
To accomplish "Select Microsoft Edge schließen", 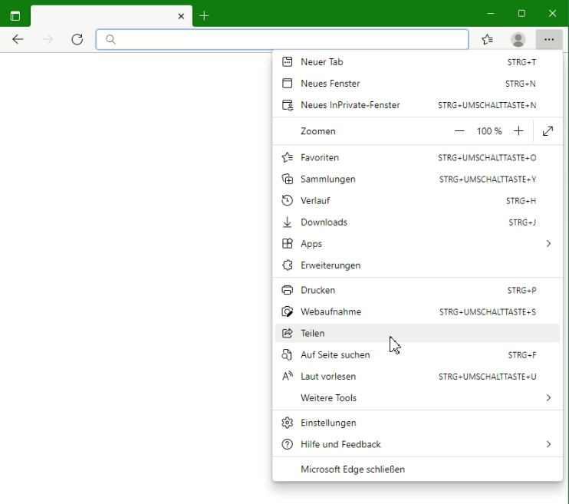I will (417, 469).
